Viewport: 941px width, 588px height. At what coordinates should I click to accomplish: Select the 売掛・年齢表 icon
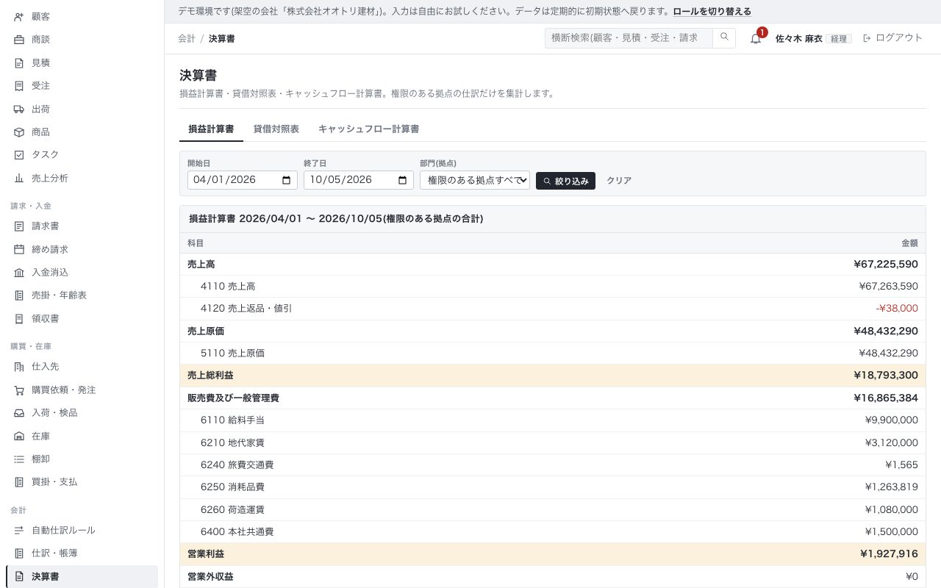(x=19, y=295)
